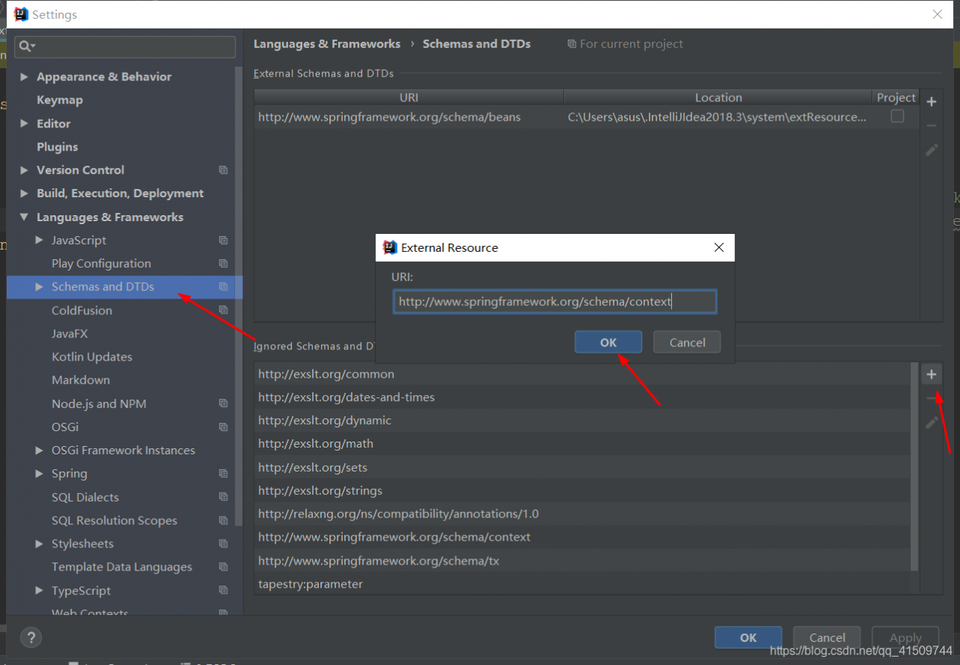Cancel the External Resource dialog
This screenshot has height=665, width=960.
[687, 343]
